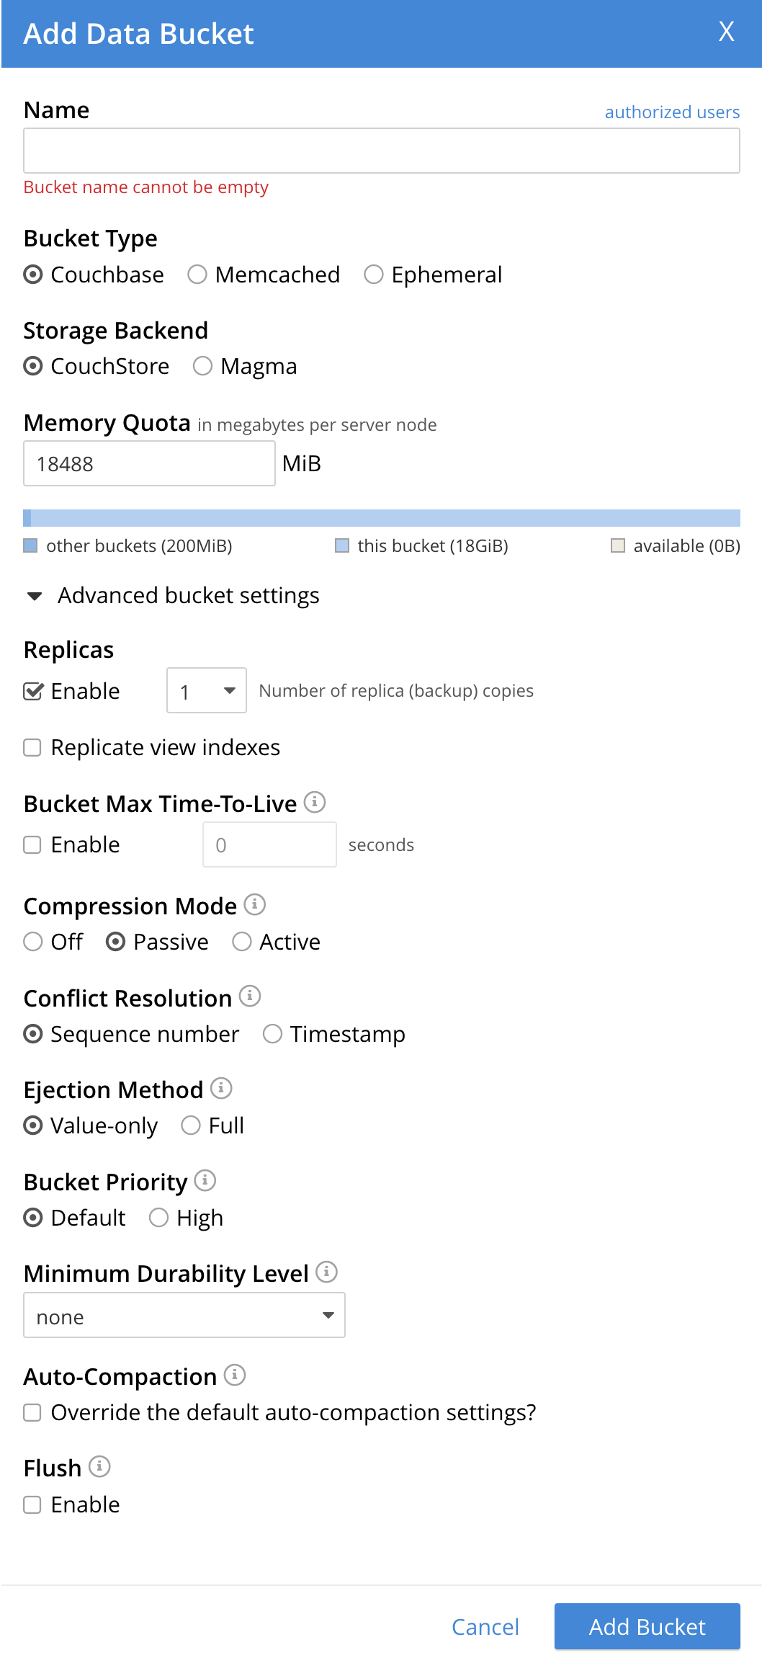Open the Auto-Compaction info tooltip

(x=235, y=1376)
